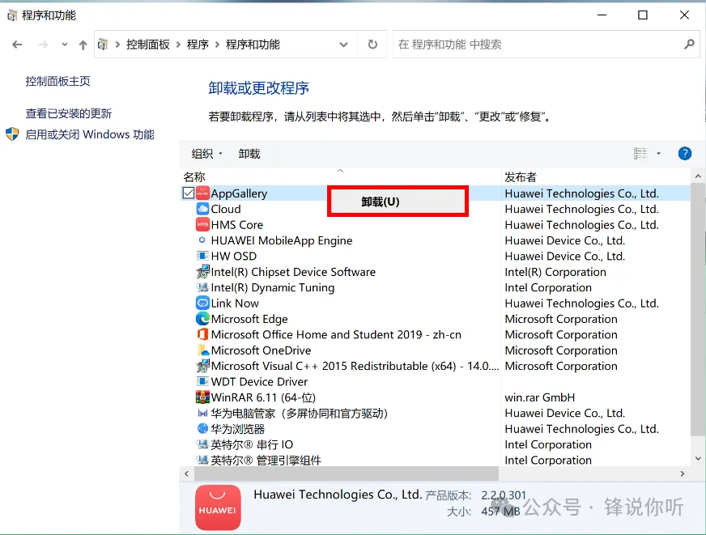The image size is (706, 535).
Task: Click Intel(R) Chipset Device Software icon
Action: tap(202, 272)
